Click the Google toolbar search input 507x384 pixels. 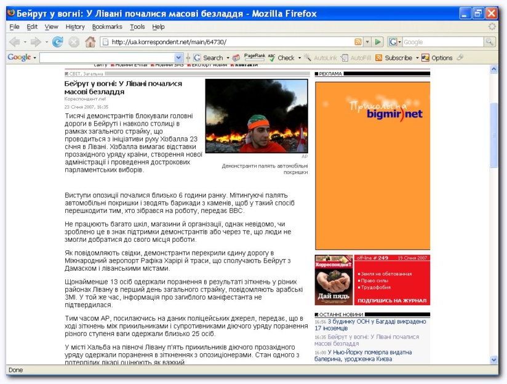point(107,58)
